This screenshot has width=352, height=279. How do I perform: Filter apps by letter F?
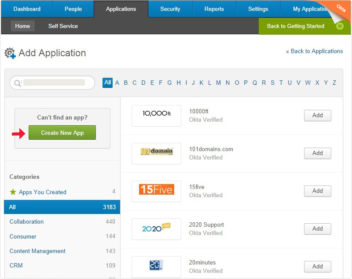tap(161, 83)
